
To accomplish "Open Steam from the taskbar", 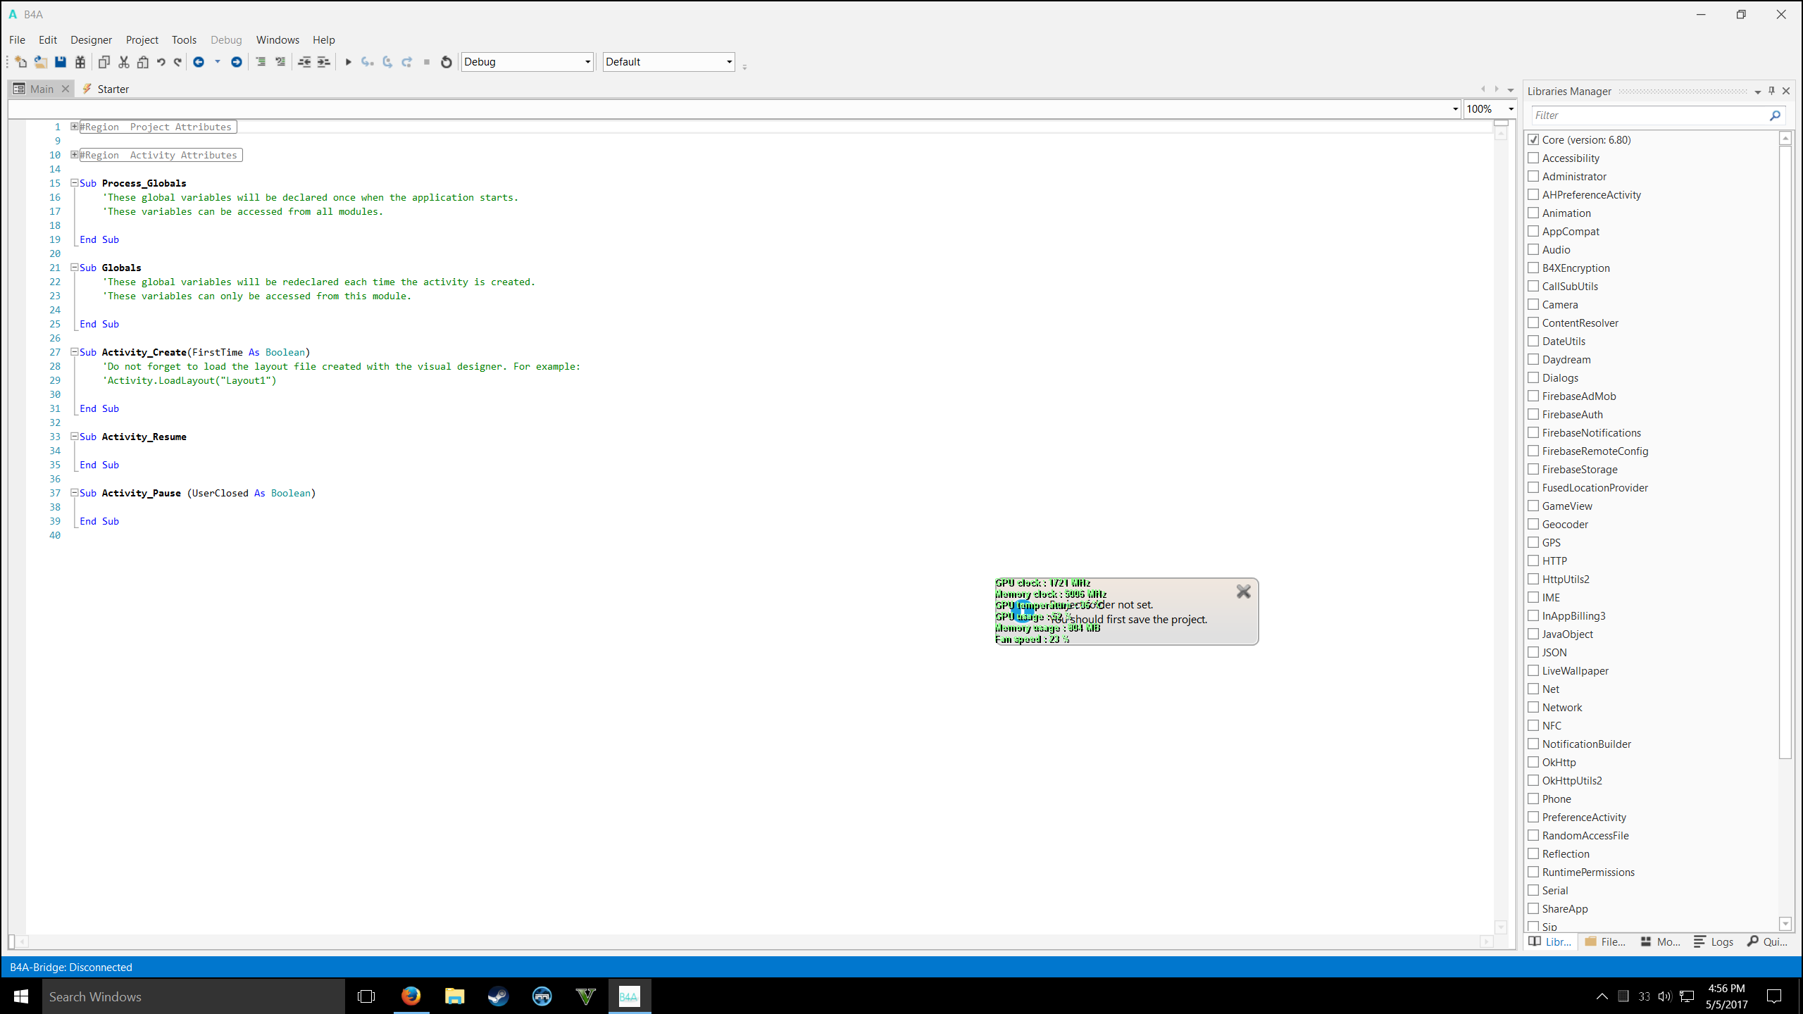I will coord(498,996).
